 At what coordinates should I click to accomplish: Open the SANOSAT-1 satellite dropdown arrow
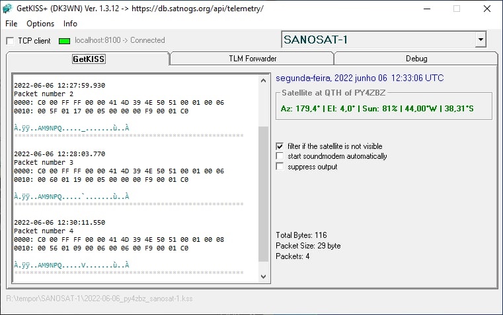pos(481,40)
